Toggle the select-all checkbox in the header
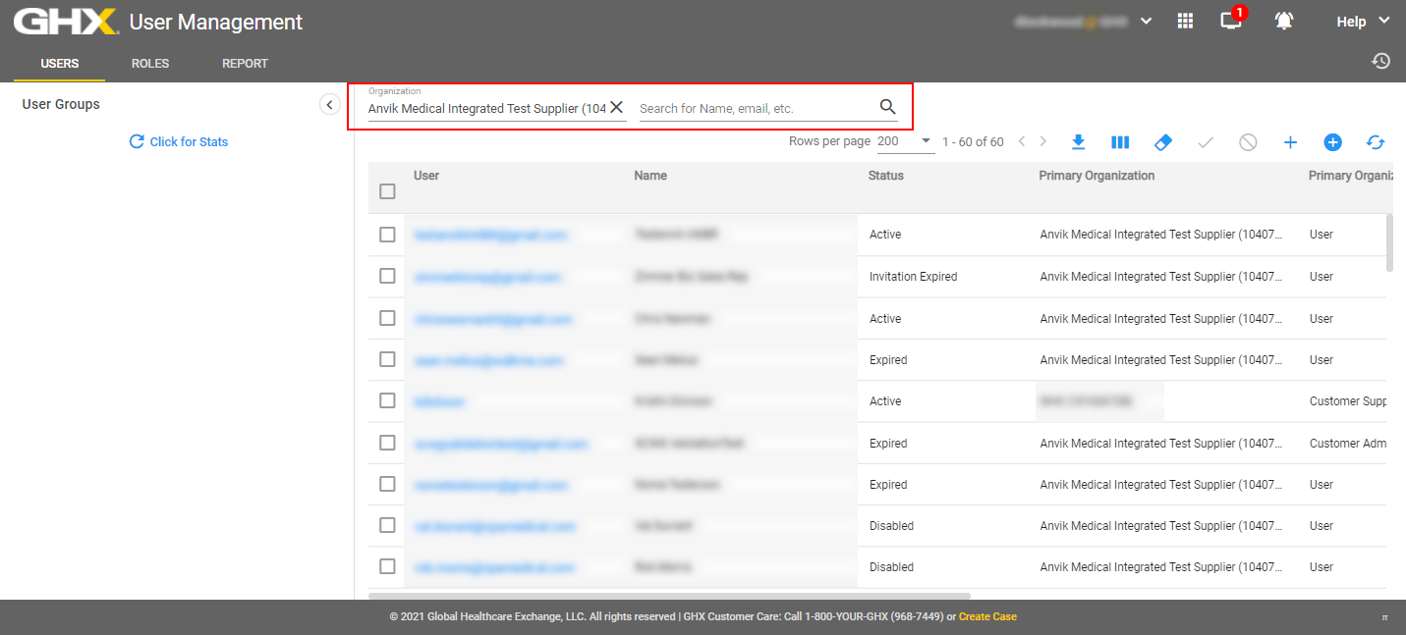1406x635 pixels. (x=387, y=191)
